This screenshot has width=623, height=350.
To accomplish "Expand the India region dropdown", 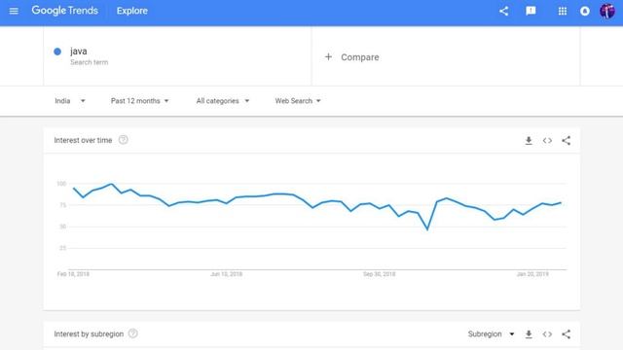I will coord(70,101).
